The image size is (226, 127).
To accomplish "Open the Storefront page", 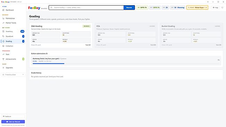I will point(9,36).
